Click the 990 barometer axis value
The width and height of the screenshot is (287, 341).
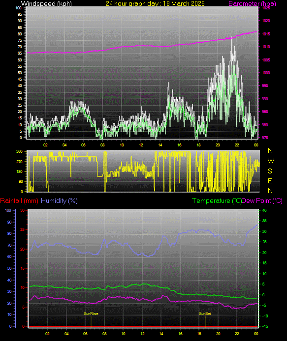pyautogui.click(x=265, y=99)
